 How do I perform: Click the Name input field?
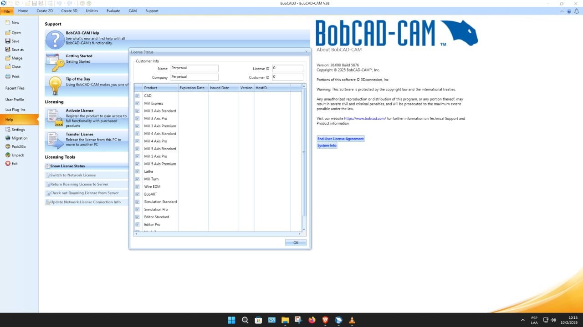click(194, 68)
